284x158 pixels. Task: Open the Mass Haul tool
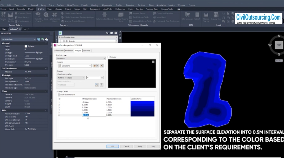(159, 17)
